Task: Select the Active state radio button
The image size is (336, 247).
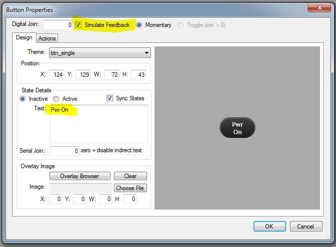Action: coord(56,99)
